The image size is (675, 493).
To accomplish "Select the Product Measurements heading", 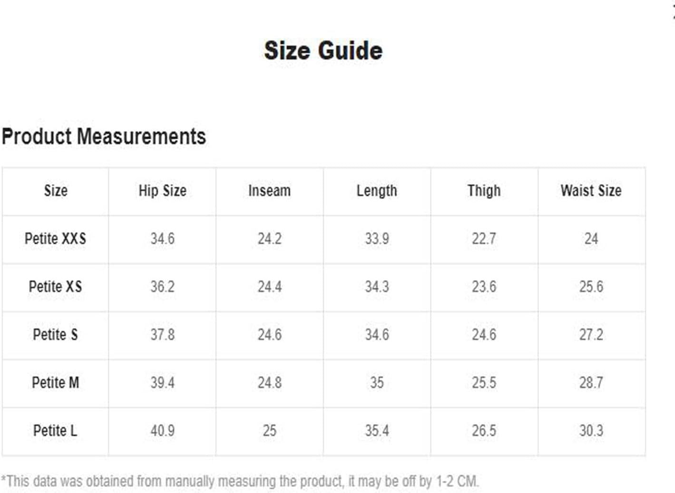I will click(x=104, y=136).
